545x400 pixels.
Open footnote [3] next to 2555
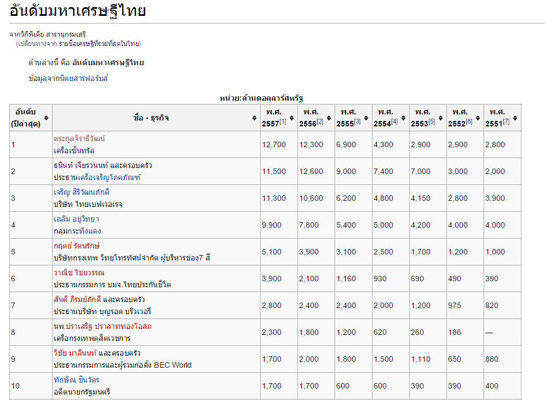point(357,121)
